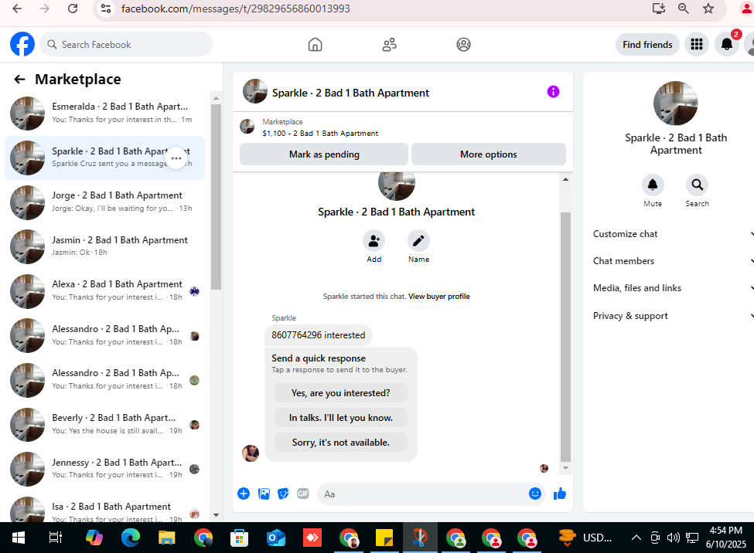The width and height of the screenshot is (754, 553).
Task: Click the chat messages scrollbar
Action: tap(565, 336)
